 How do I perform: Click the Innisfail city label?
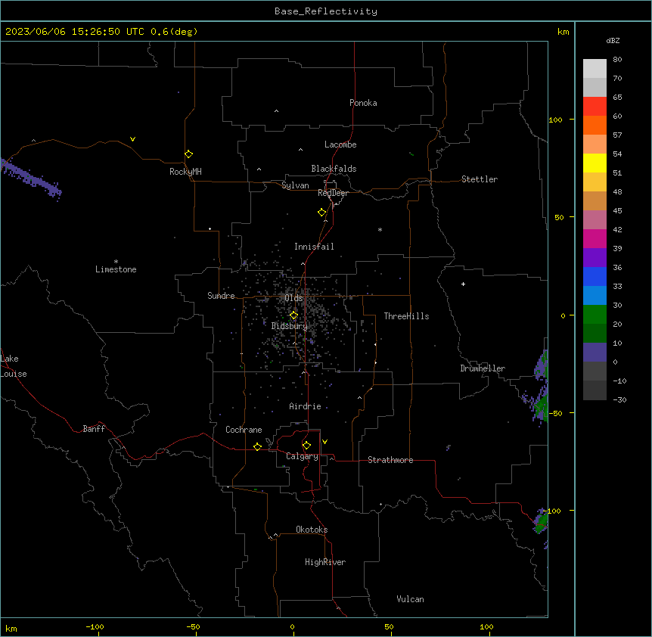314,247
